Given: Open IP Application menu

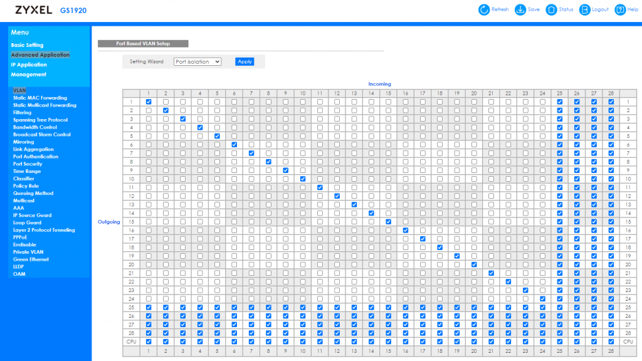Looking at the screenshot, I should [x=29, y=65].
